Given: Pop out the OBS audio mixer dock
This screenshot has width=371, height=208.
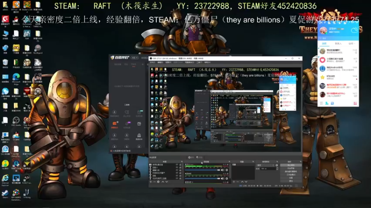Looking at the screenshot, I should pos(229,161).
